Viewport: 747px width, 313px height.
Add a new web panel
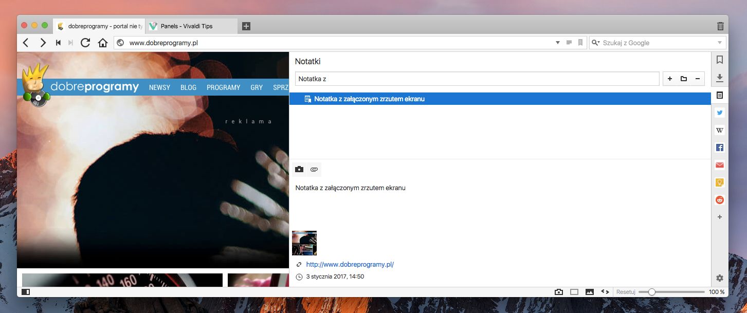coord(720,217)
